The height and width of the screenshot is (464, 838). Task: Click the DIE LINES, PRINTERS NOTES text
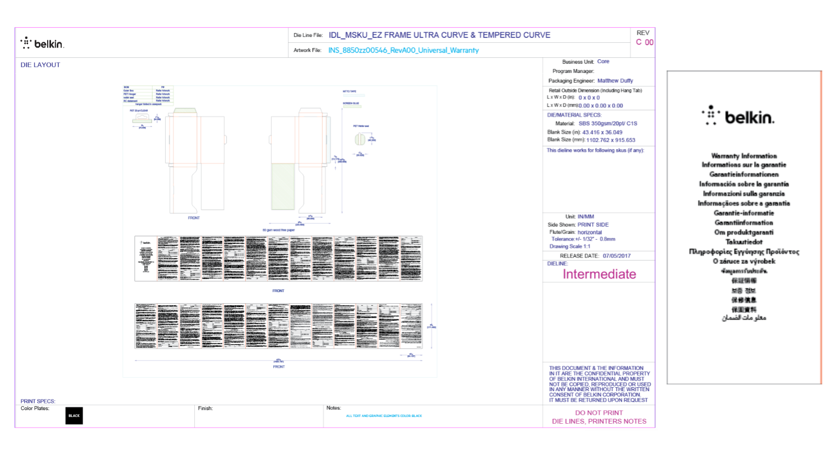(x=599, y=421)
